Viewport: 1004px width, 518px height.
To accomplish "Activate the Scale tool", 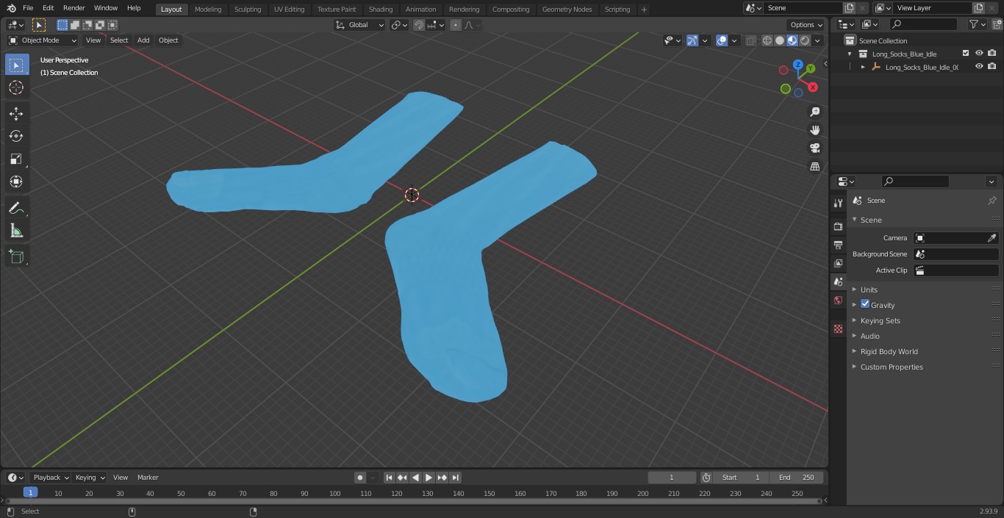I will point(16,159).
